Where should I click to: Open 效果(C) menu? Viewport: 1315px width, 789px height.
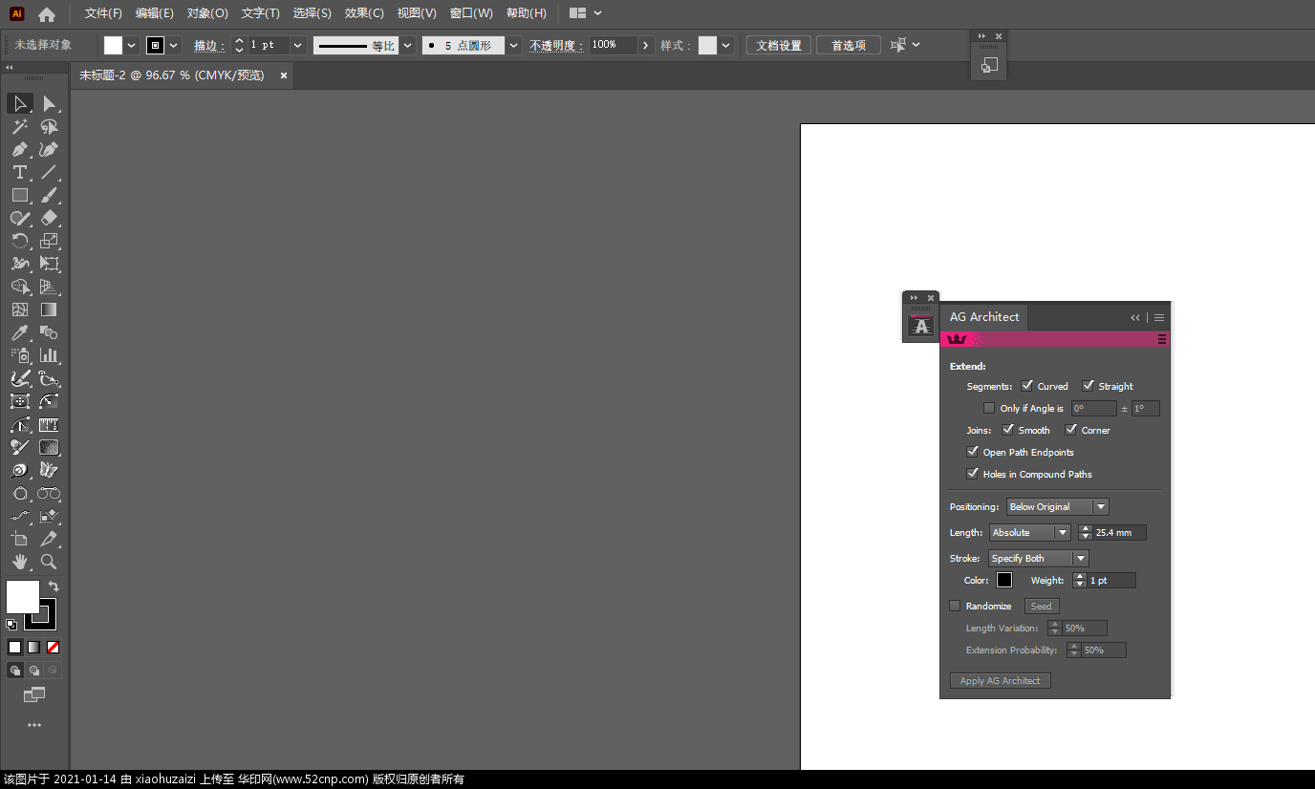(x=364, y=13)
